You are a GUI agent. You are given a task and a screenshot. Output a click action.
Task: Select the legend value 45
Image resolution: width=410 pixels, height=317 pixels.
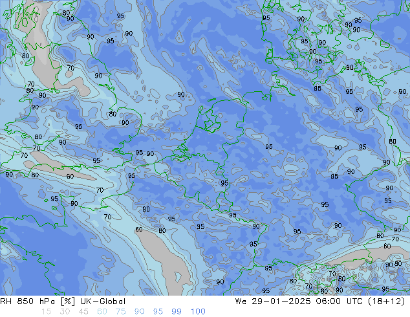tap(83, 312)
